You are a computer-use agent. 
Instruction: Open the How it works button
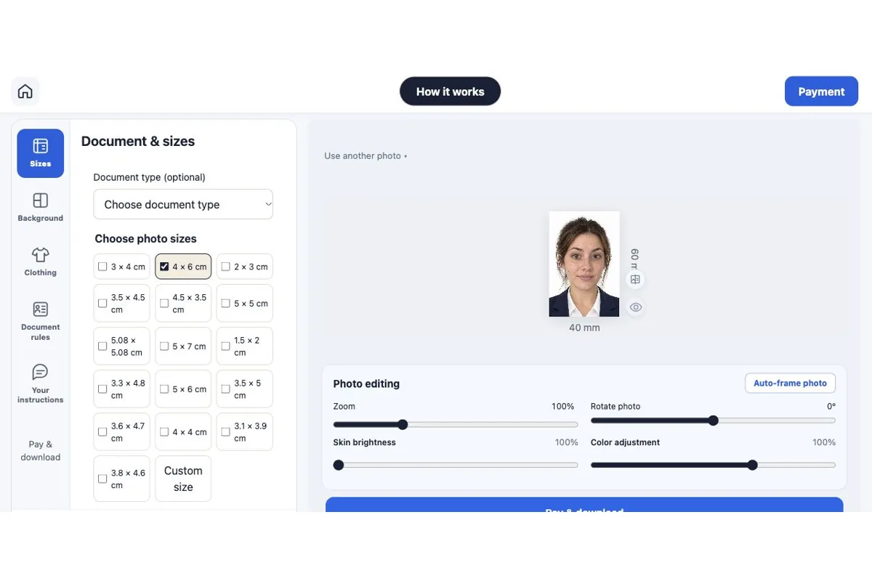coord(450,92)
